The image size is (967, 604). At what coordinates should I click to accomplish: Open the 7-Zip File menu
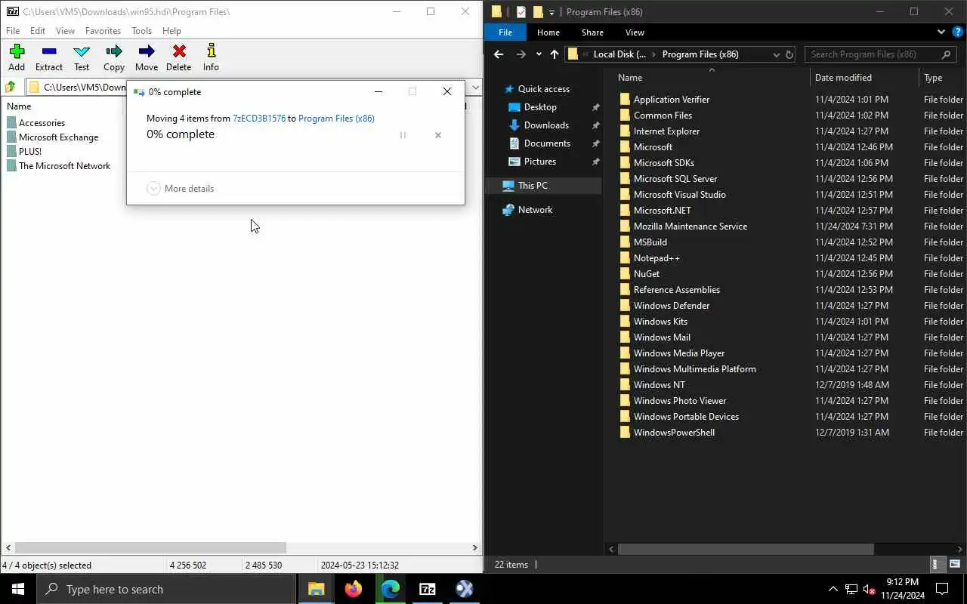click(x=13, y=31)
